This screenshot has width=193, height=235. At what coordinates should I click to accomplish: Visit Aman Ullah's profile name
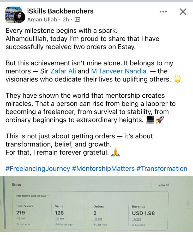click(x=42, y=20)
